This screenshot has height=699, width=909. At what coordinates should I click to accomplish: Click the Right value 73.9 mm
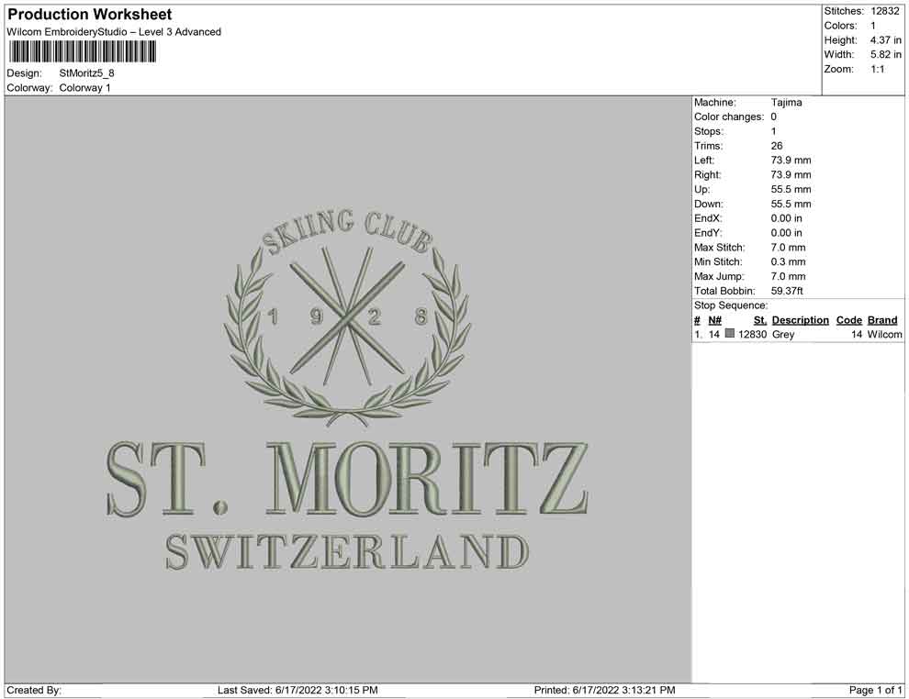(x=791, y=175)
